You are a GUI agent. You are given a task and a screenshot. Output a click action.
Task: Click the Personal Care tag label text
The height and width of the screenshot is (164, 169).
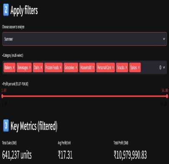coord(104,68)
